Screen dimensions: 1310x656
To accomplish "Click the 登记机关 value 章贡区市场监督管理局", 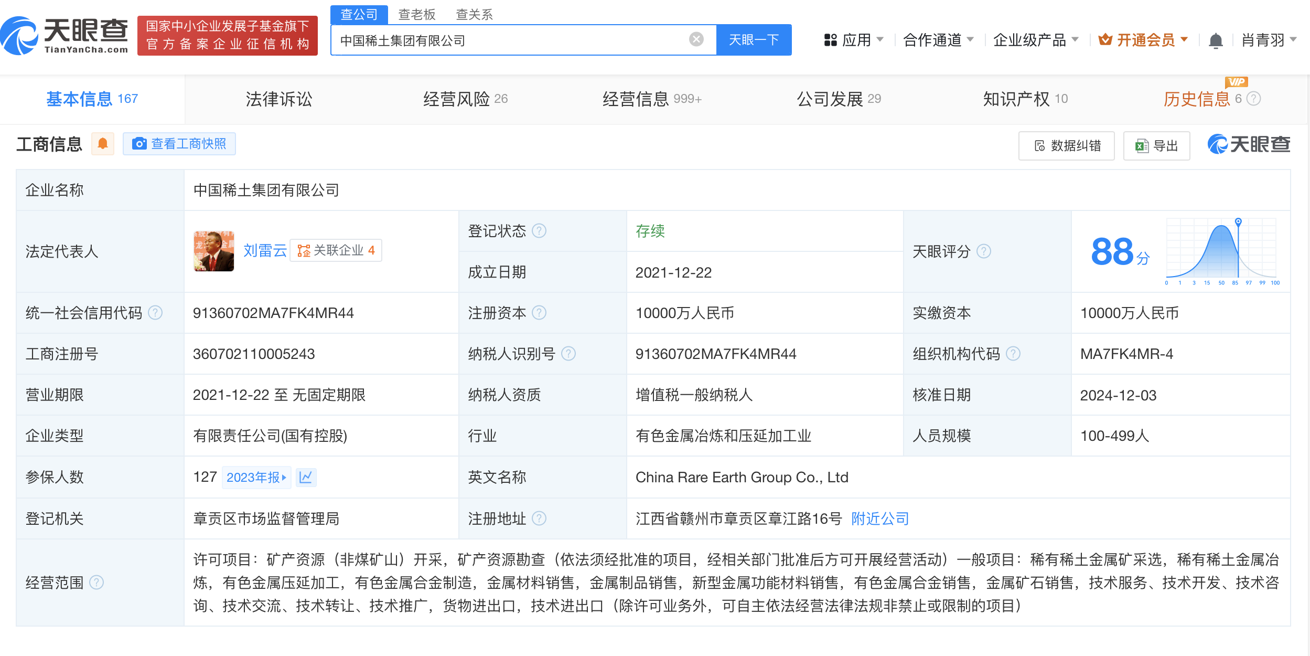I will point(266,519).
